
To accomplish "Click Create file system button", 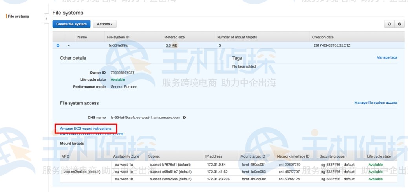I will pos(71,24).
